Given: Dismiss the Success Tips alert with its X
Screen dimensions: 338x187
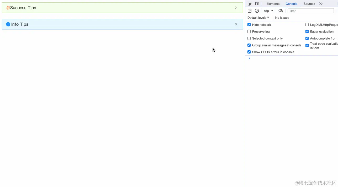Looking at the screenshot, I should (236, 8).
